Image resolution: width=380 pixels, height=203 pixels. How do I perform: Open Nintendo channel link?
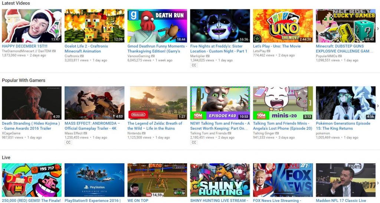click(x=134, y=133)
